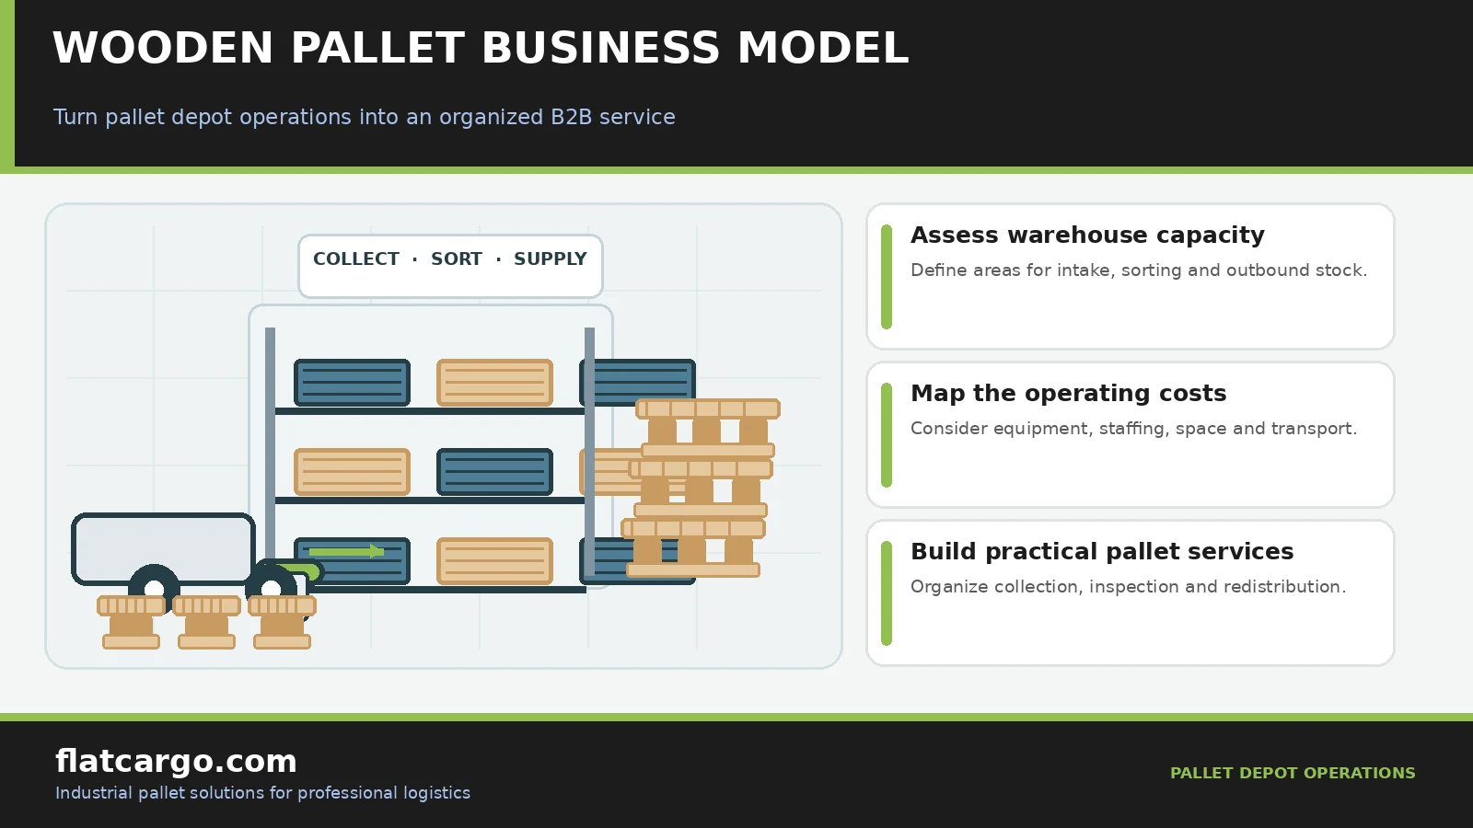Click the top-left blue crate on shelf

point(352,383)
